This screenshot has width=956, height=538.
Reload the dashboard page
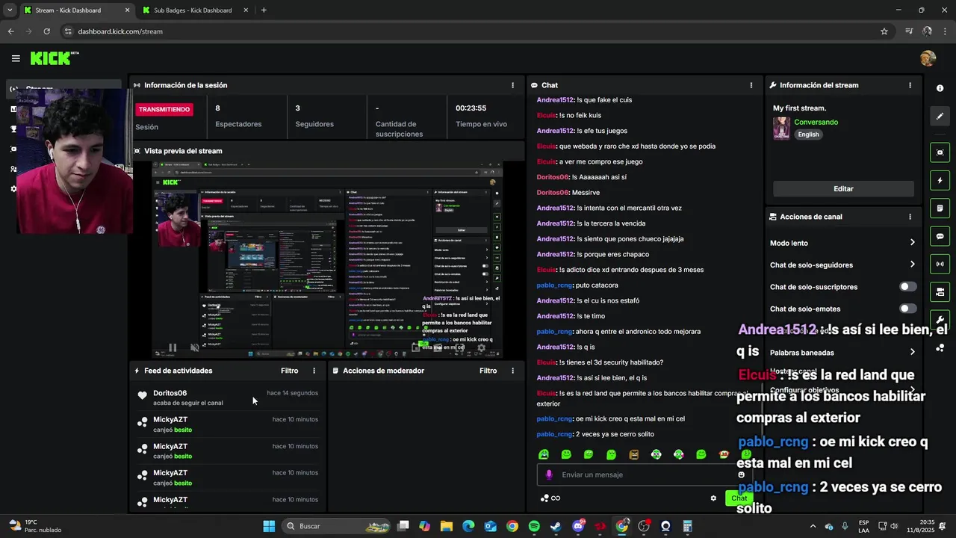pyautogui.click(x=46, y=31)
